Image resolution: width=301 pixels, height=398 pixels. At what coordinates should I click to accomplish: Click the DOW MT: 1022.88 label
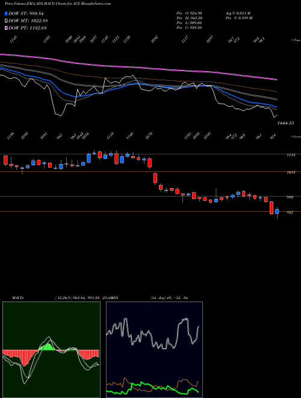(28, 21)
